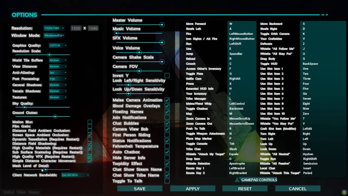Click the Sky Quality slider handle

pyautogui.click(x=24, y=107)
